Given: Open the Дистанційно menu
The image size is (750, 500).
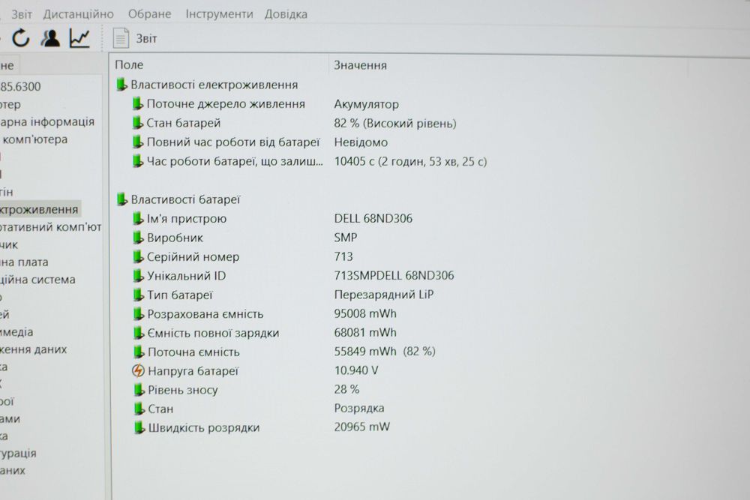Looking at the screenshot, I should (x=79, y=14).
